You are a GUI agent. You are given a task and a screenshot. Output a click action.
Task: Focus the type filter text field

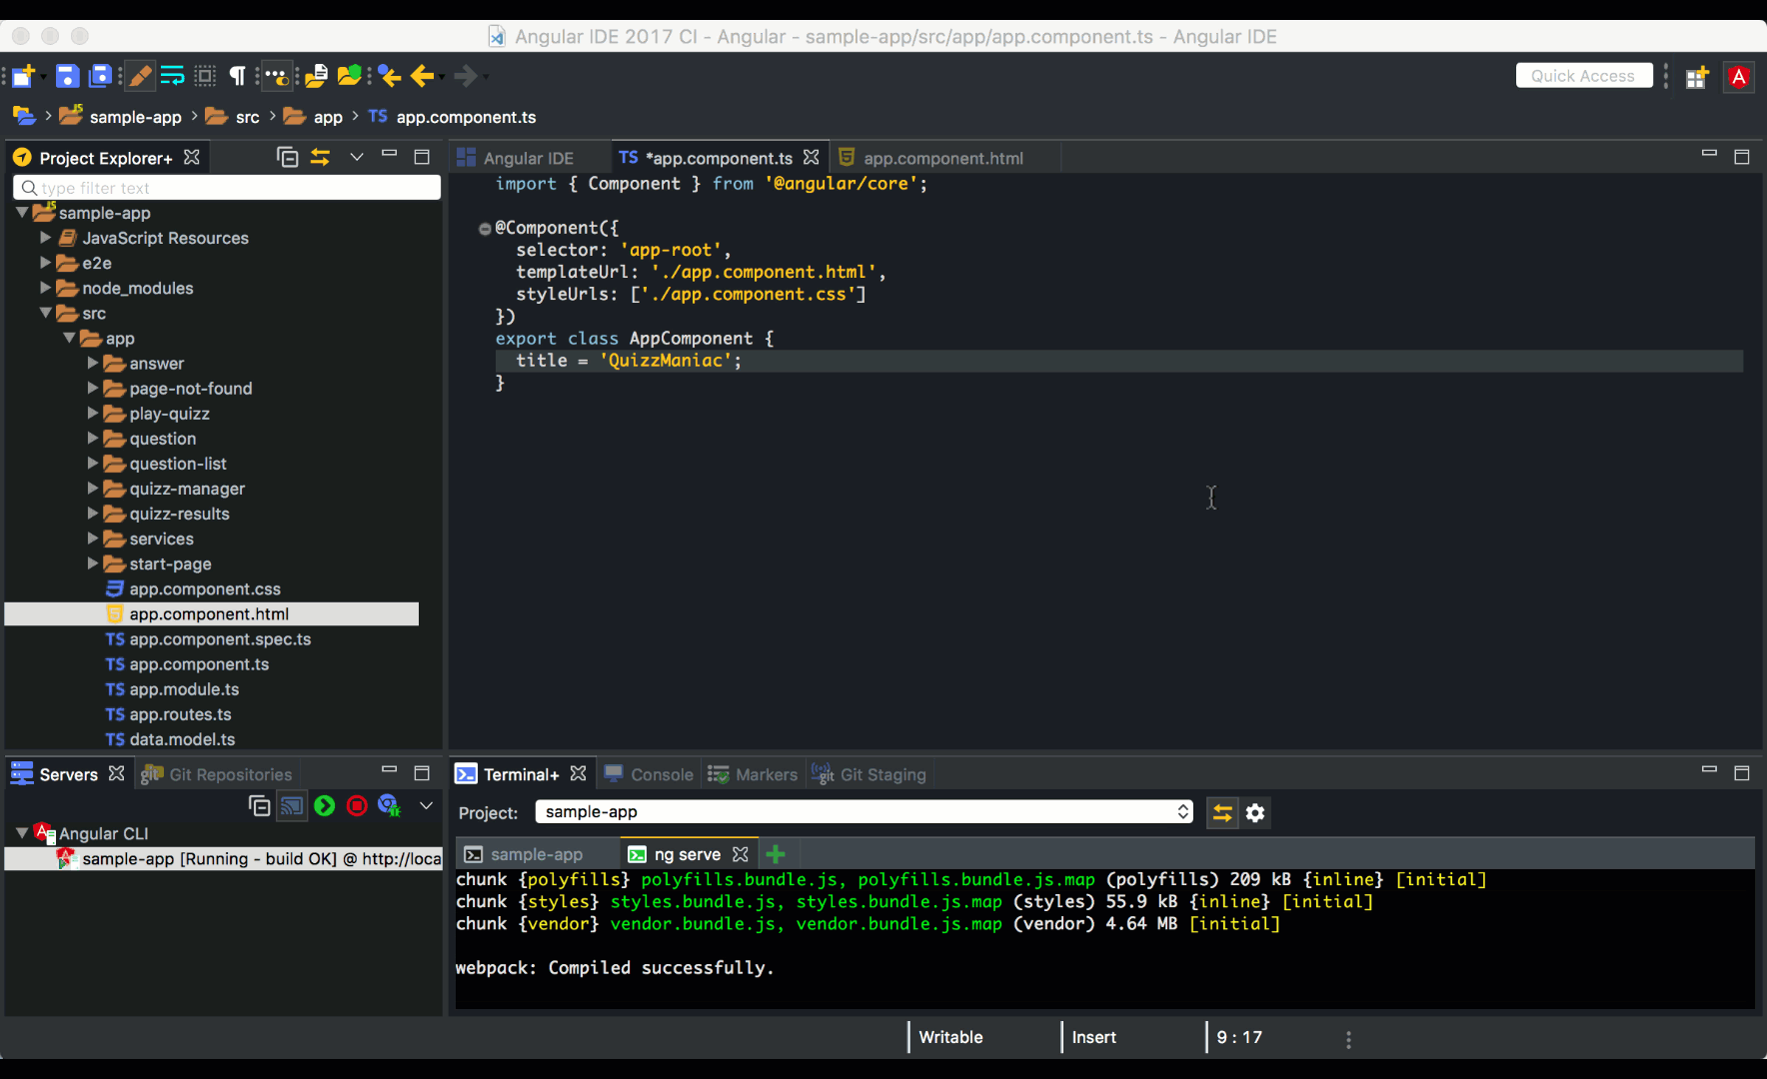pyautogui.click(x=227, y=188)
